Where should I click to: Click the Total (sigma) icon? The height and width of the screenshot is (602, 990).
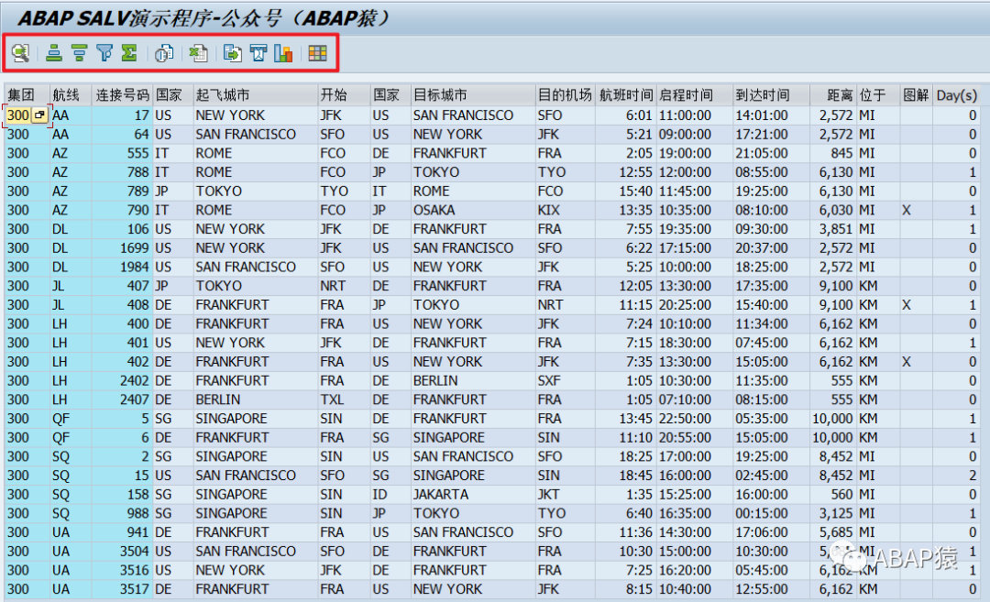pos(129,53)
